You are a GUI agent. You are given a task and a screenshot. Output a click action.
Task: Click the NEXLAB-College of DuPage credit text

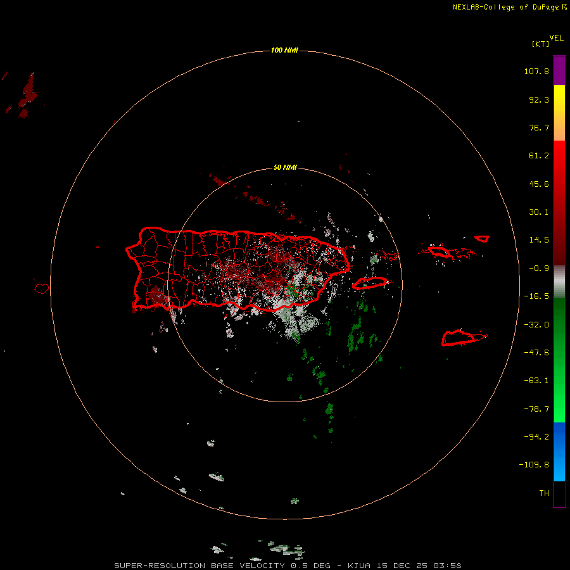pyautogui.click(x=509, y=7)
